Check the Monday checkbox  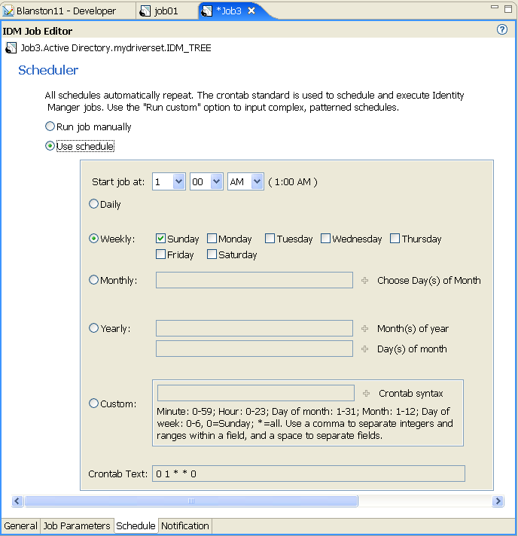coord(212,238)
